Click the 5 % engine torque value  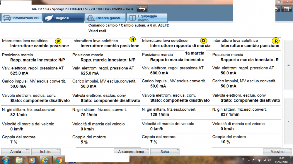[84, 142]
